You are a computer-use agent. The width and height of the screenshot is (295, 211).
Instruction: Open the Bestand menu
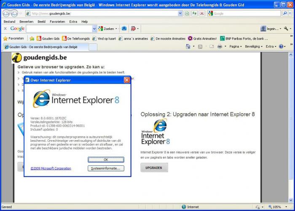9,22
